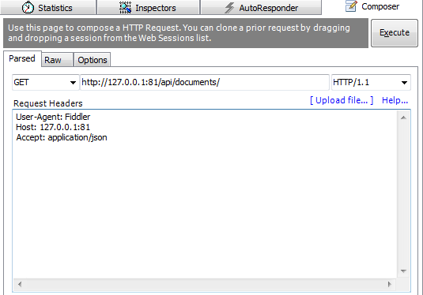
Task: Click the Composer pencil notepad icon
Action: (x=351, y=6)
